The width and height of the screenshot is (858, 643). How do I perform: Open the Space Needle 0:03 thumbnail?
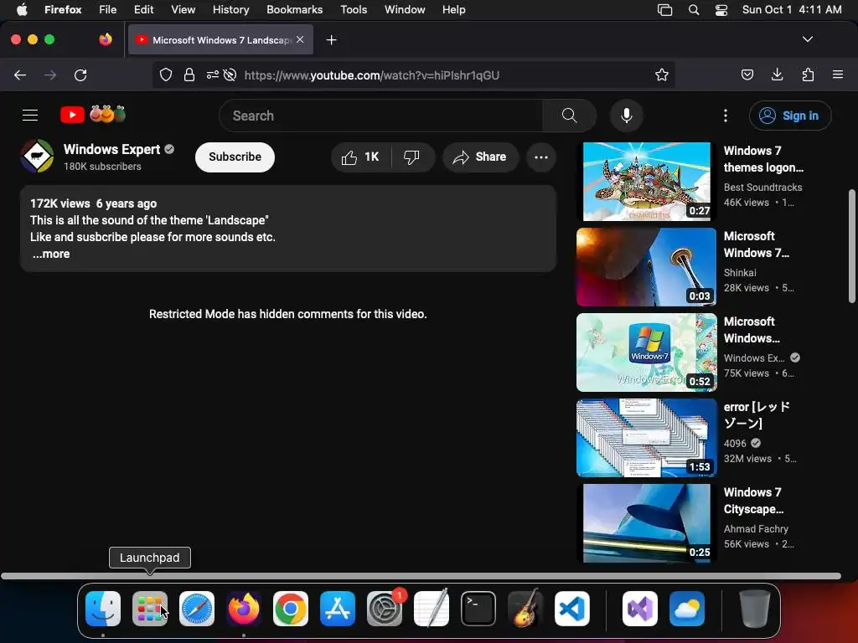pos(646,267)
